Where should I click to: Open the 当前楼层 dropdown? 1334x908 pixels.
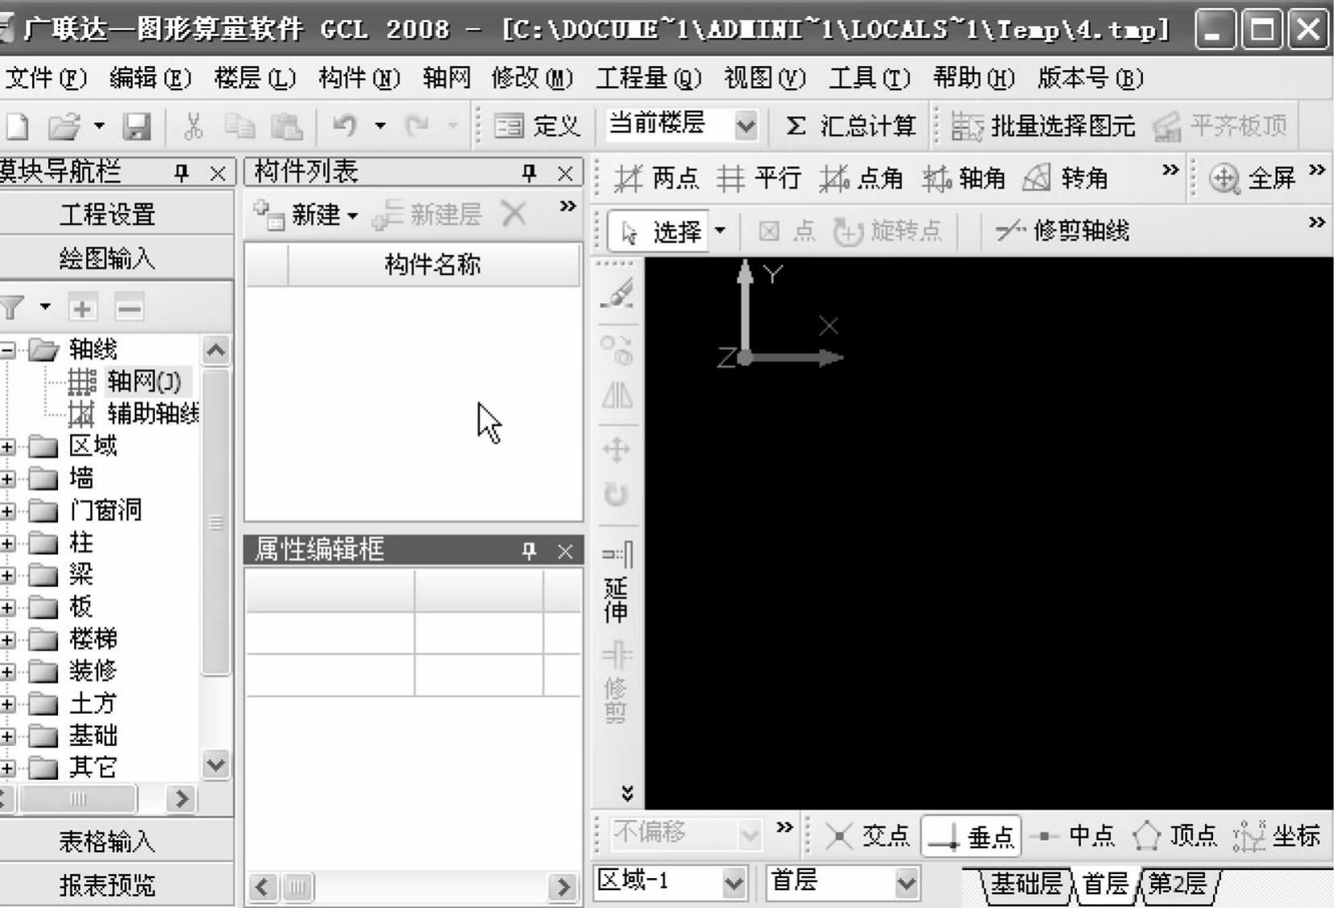pyautogui.click(x=746, y=126)
